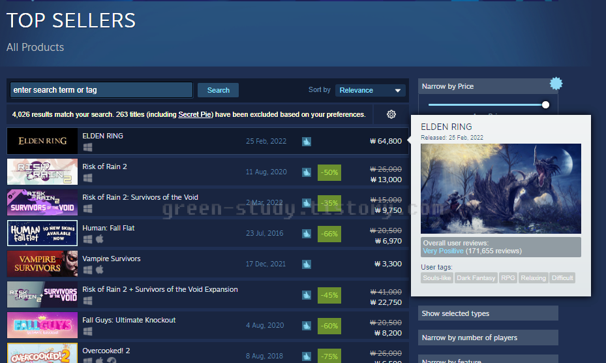The height and width of the screenshot is (363, 606).
Task: Click the Very Positive review summary
Action: coord(443,251)
